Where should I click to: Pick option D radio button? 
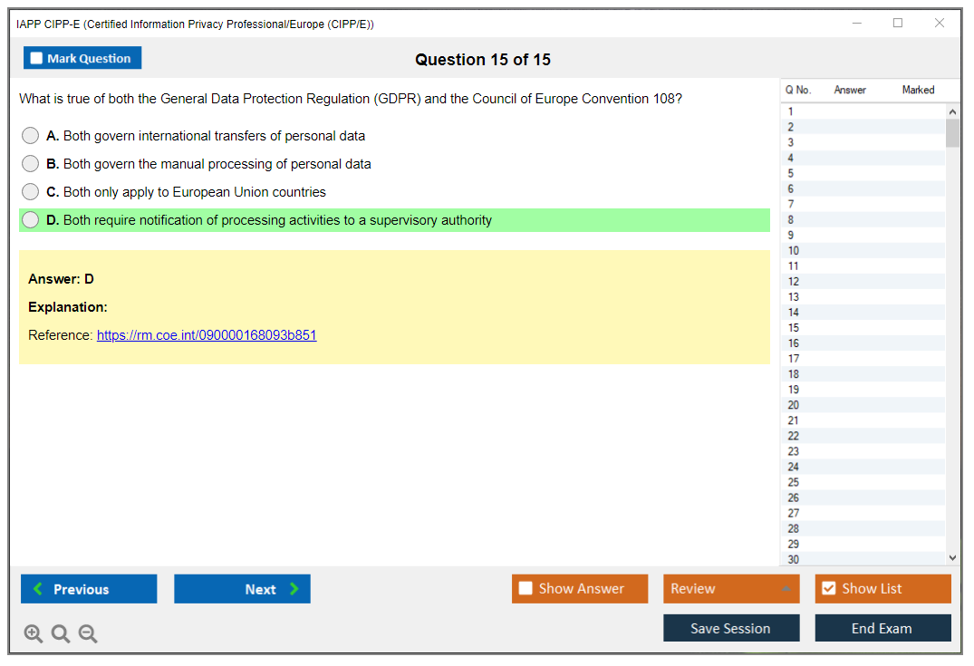point(31,220)
